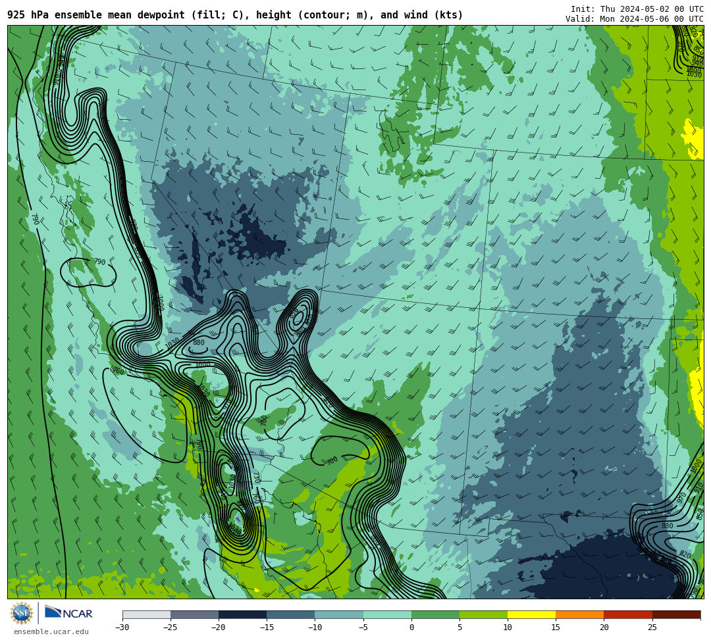Click the mint -5 to 0 colorbar segment

(387, 614)
